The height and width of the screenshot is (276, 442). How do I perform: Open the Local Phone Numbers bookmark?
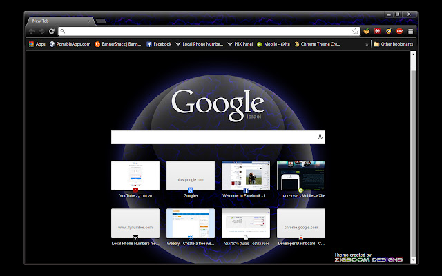[x=200, y=44]
